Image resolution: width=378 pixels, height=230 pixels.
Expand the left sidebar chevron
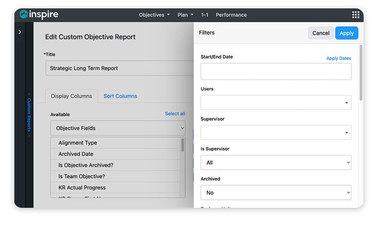(20, 32)
